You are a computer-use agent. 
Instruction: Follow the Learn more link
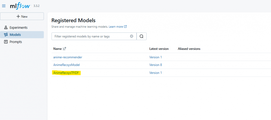(116, 27)
